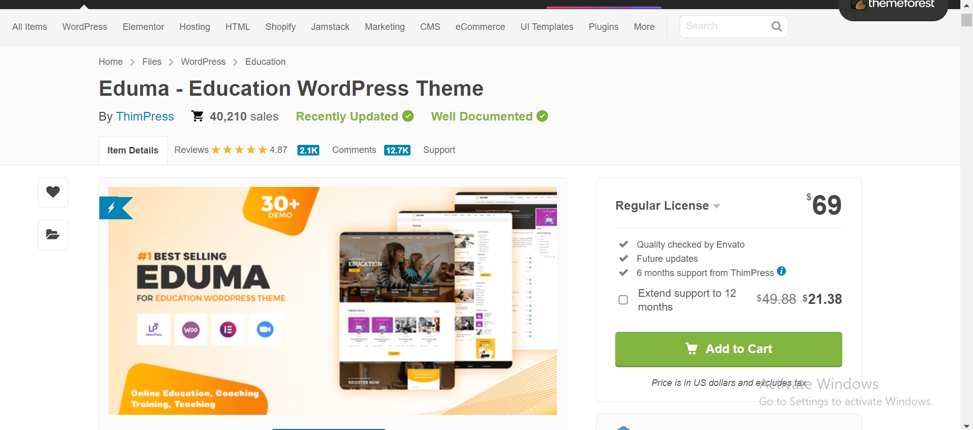Click the LearnPress logo in preview image
973x430 pixels.
[154, 330]
